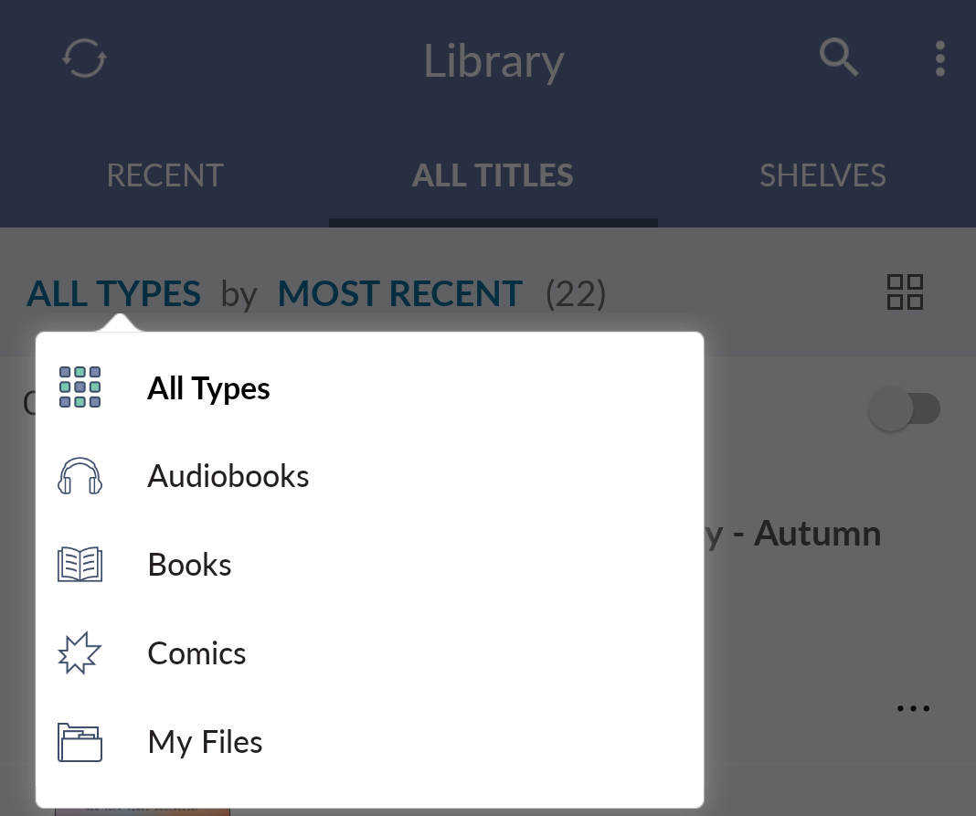Select the Audiobooks headphones icon
The width and height of the screenshot is (976, 816).
click(x=80, y=475)
